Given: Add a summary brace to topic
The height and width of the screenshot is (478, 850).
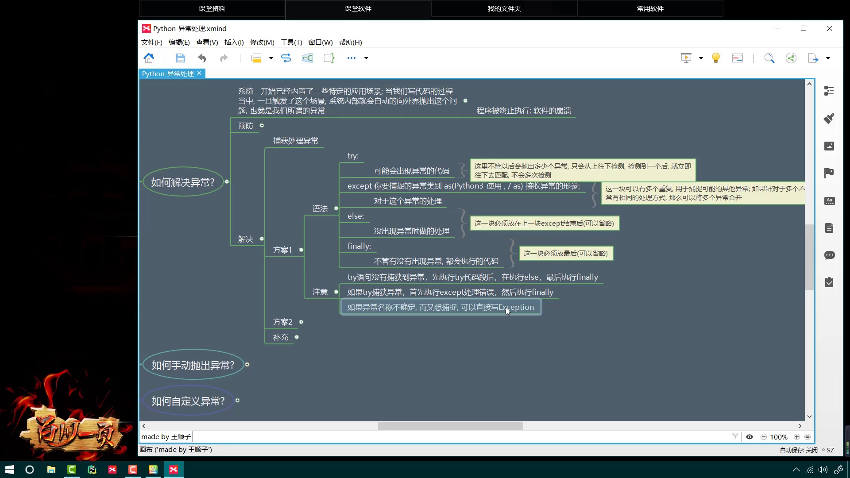Looking at the screenshot, I should [x=329, y=58].
